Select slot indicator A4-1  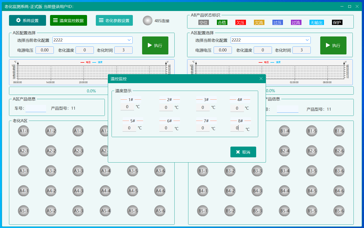(24, 191)
